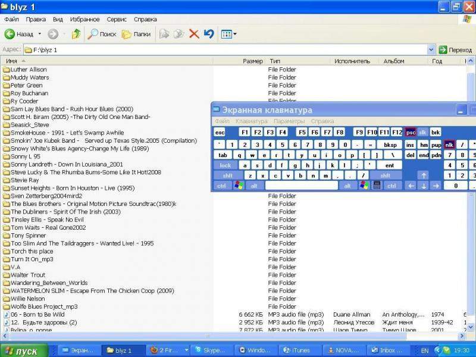The height and width of the screenshot is (357, 476).
Task: Select the Ry Cooder folder
Action: [x=21, y=101]
